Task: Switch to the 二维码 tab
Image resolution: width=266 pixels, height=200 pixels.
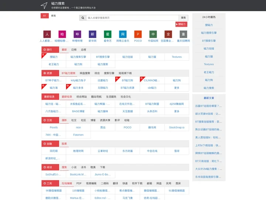Action: pos(105,183)
